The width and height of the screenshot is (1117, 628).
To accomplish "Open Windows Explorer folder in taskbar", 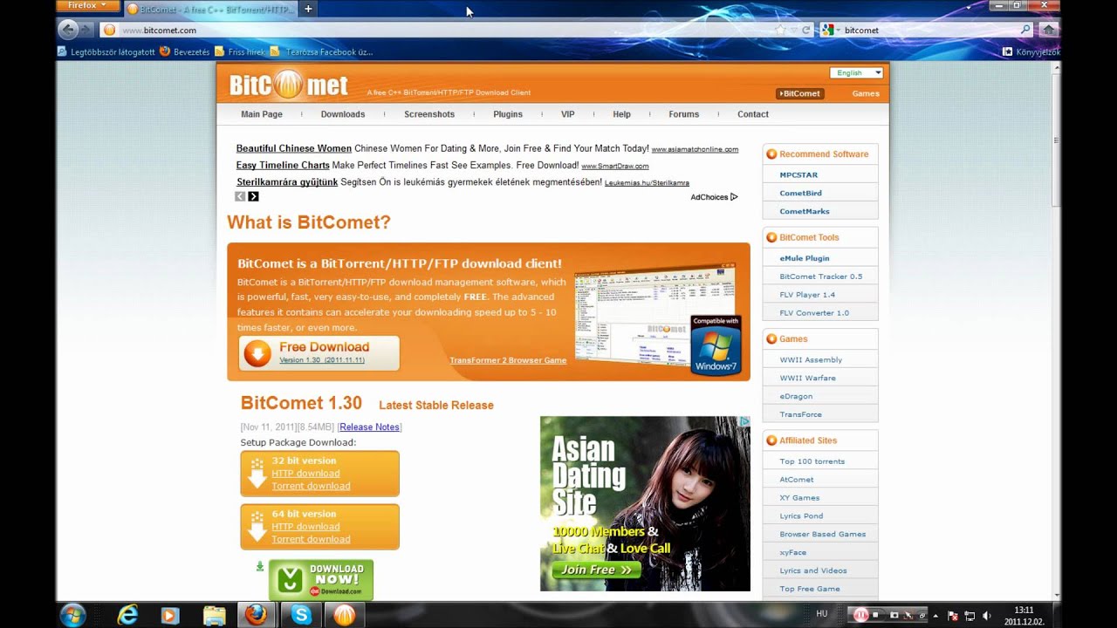I will pyautogui.click(x=214, y=616).
